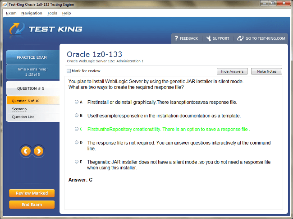Select answer option D radio button
The image size is (293, 219).
[77, 142]
